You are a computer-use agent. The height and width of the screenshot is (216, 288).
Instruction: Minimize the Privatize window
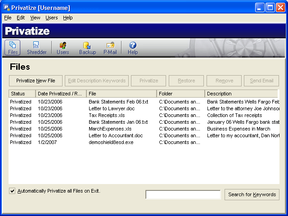pyautogui.click(x=260, y=8)
